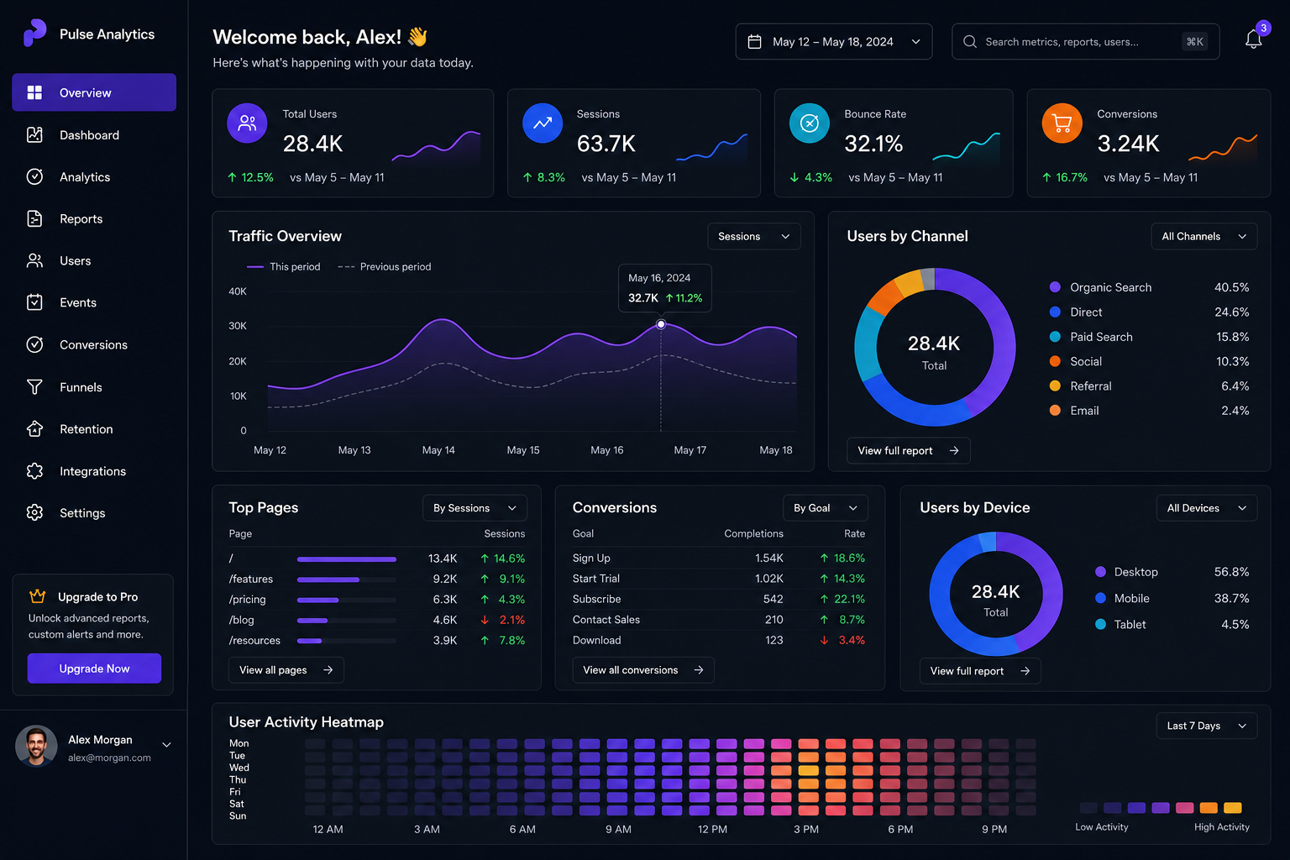Screen dimensions: 1290x860
Task: Click the Analytics sidebar icon
Action: point(34,176)
